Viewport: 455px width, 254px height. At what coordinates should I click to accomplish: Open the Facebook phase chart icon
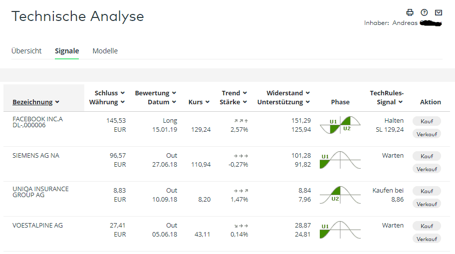pyautogui.click(x=340, y=125)
